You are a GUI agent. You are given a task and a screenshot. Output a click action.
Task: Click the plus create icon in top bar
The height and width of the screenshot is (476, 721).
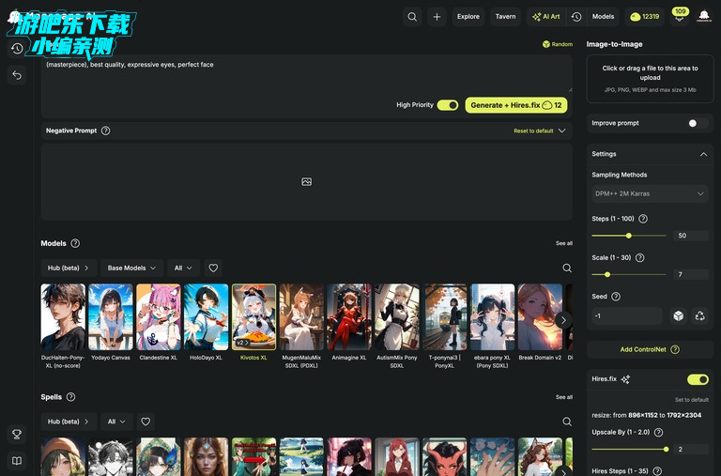point(437,16)
